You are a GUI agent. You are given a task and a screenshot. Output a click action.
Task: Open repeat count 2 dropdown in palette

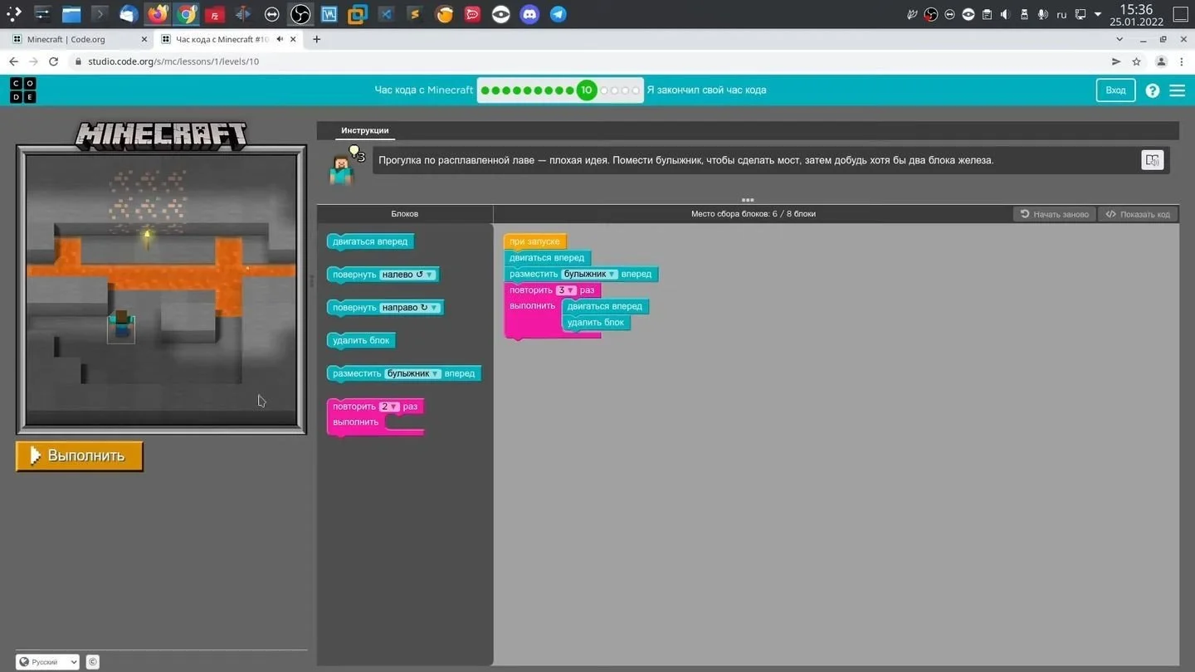[389, 407]
